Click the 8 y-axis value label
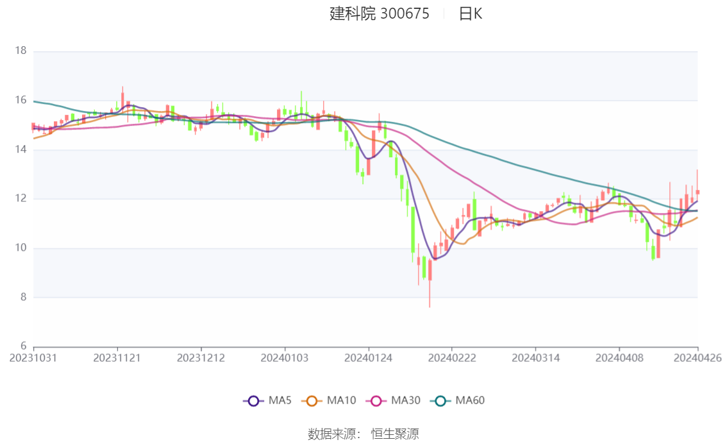Viewport: 727px width, 442px height. coord(23,297)
